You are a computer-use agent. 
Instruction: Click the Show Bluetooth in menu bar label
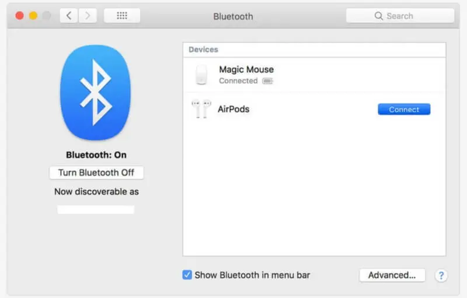coord(252,275)
